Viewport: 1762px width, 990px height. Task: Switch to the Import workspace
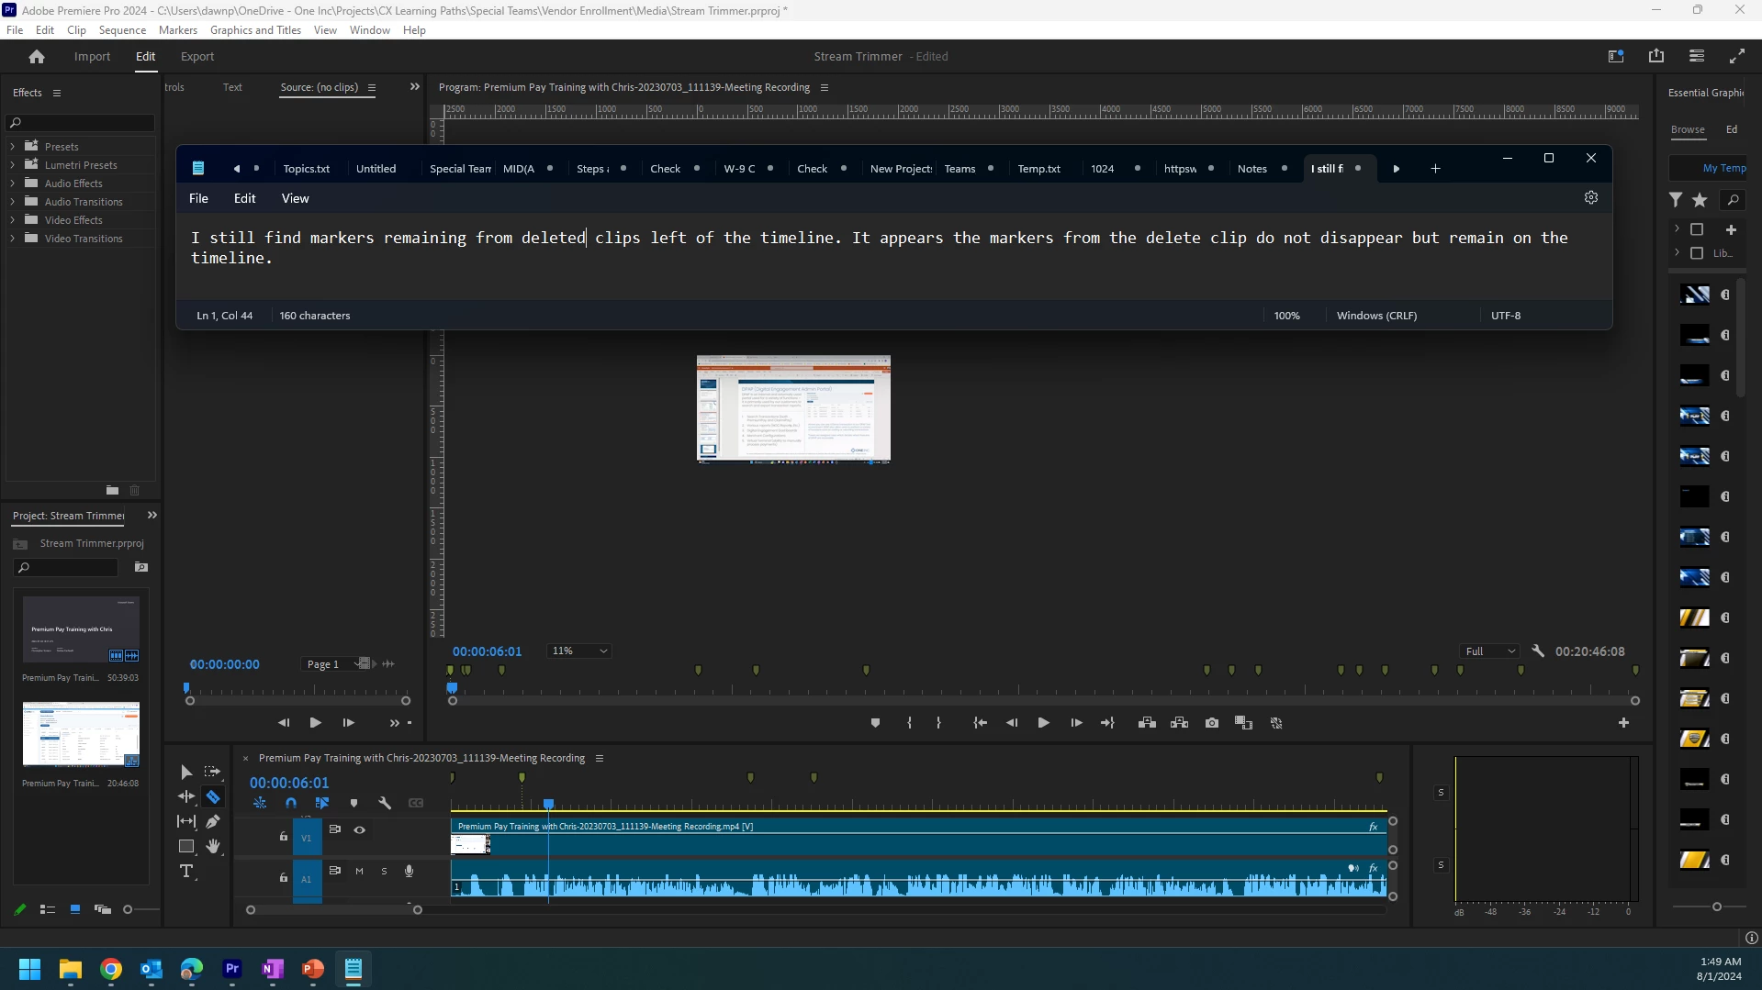[92, 57]
